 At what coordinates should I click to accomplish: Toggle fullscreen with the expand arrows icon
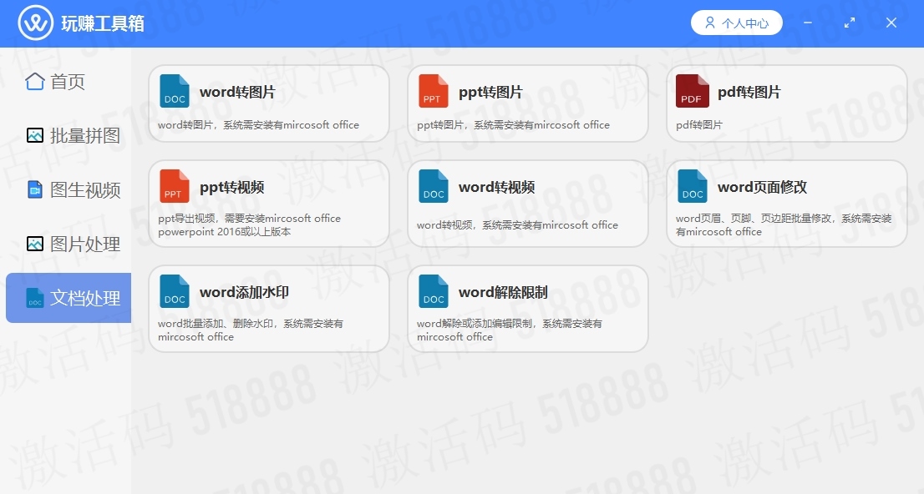coord(849,23)
